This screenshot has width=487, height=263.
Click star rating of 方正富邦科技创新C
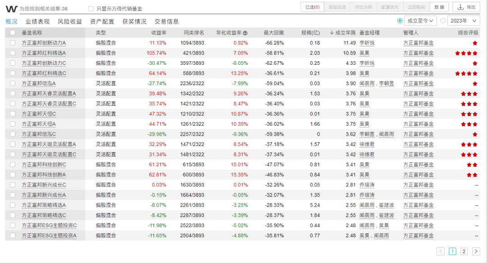pos(472,165)
